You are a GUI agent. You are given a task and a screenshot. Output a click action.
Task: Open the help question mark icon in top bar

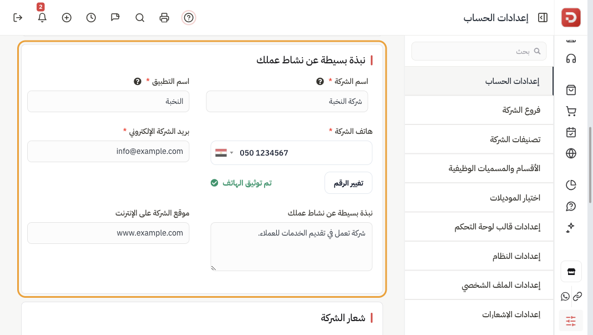[189, 18]
